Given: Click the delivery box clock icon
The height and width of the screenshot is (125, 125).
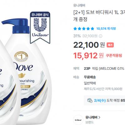Looking at the screenshot, I should tap(90, 100).
